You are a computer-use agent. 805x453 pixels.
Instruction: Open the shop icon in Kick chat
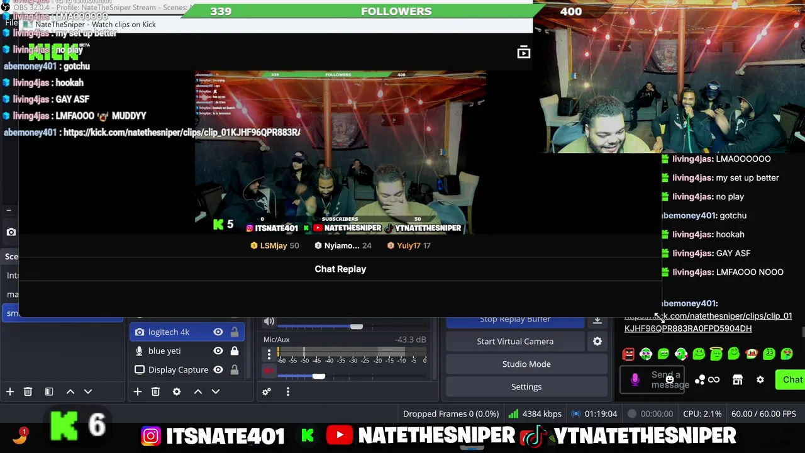click(738, 379)
